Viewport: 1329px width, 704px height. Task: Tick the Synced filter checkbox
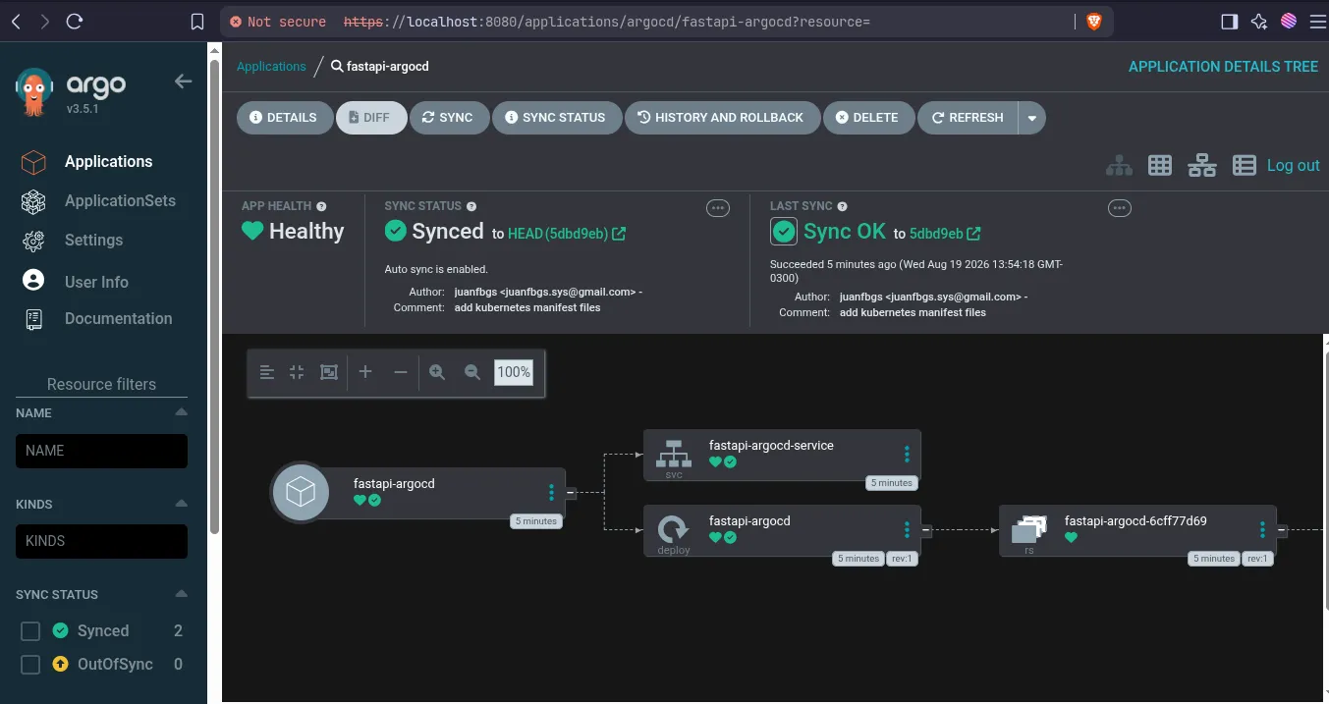tap(30, 631)
